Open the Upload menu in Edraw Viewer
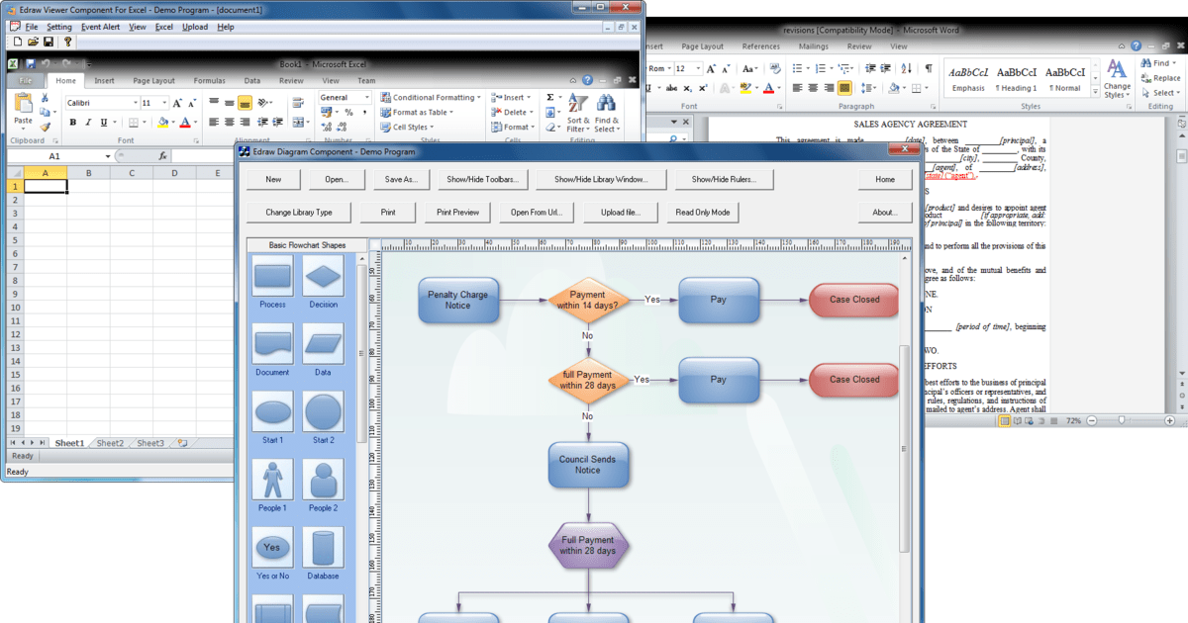The width and height of the screenshot is (1188, 623). 195,27
